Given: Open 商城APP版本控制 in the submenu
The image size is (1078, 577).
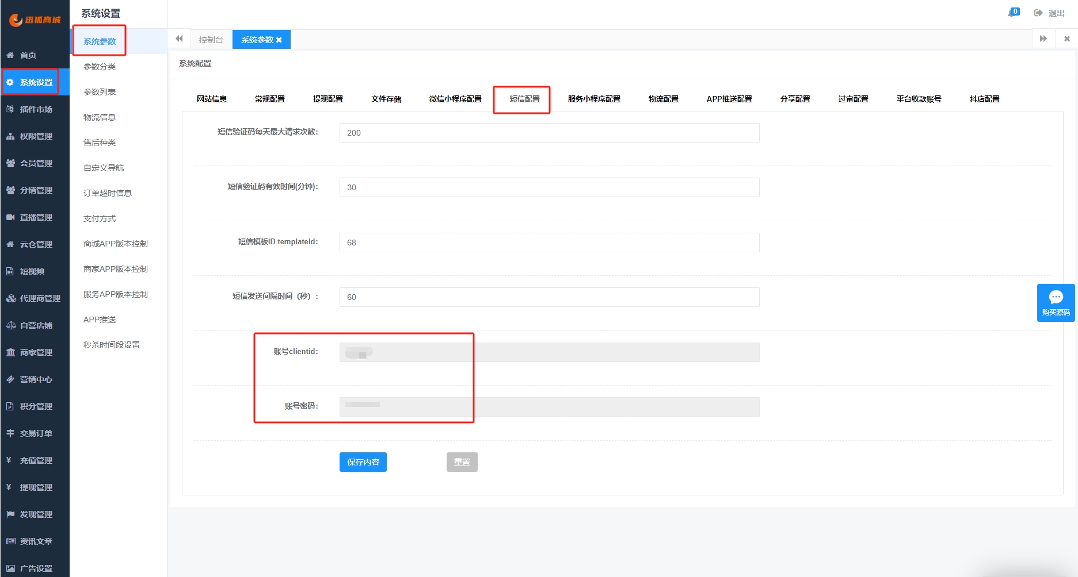Looking at the screenshot, I should pos(116,244).
